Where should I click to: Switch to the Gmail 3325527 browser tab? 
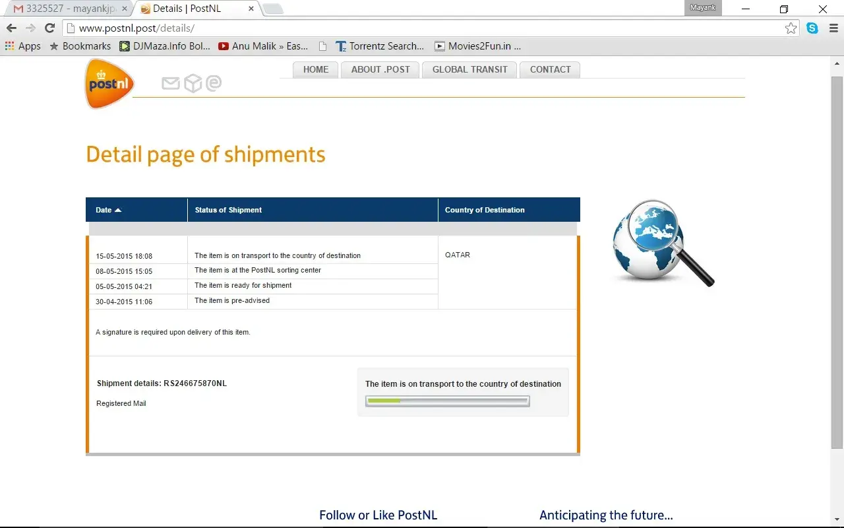[66, 9]
